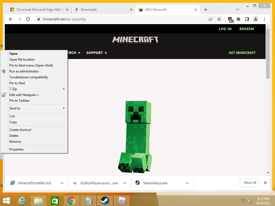The image size is (275, 206).
Task: Expand the 7-Zip submenu
Action: click(x=38, y=89)
